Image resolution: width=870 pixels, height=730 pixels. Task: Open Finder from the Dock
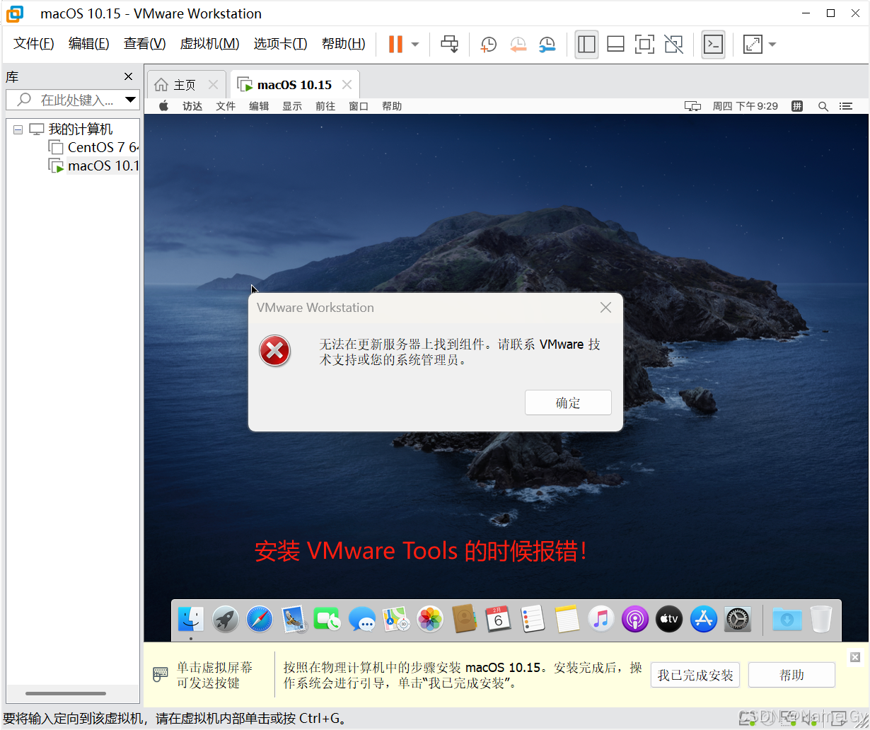pos(191,620)
